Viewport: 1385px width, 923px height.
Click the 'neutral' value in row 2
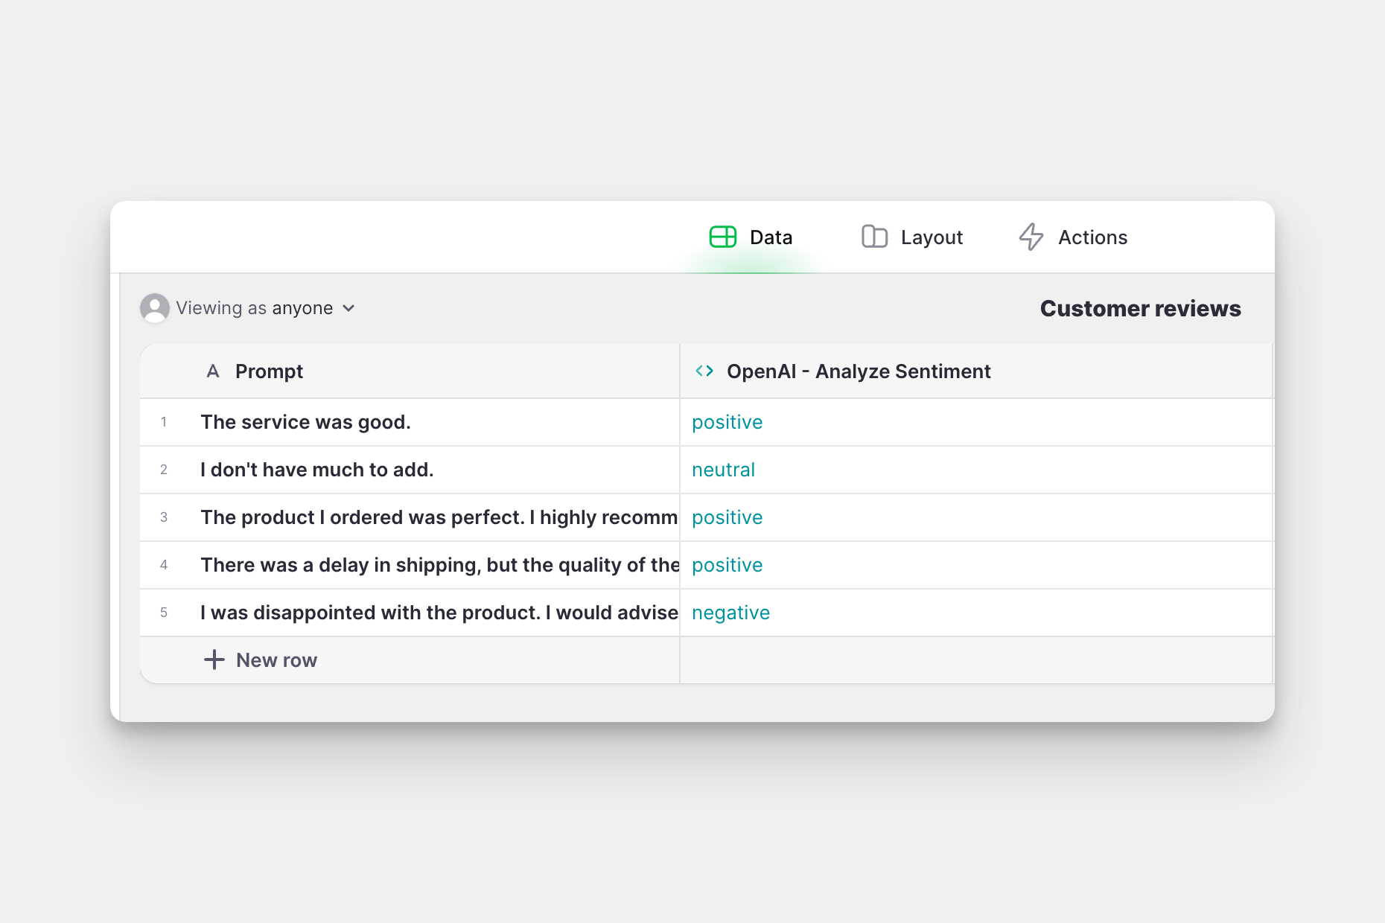(723, 470)
